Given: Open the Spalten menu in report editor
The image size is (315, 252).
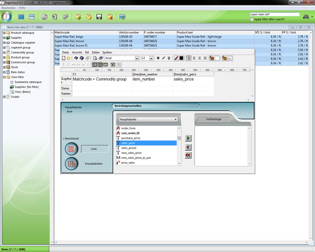Looking at the screenshot, I should (x=107, y=52).
